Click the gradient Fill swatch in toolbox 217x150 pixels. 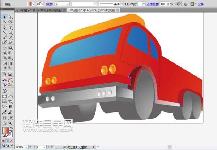tap(6, 131)
